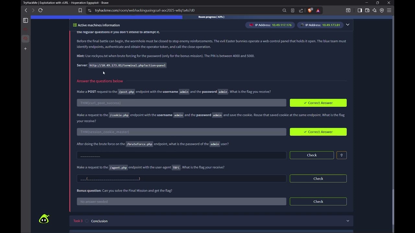The height and width of the screenshot is (233, 415).
Task: Toggle the Task 3 completion circle
Action: pos(87,221)
